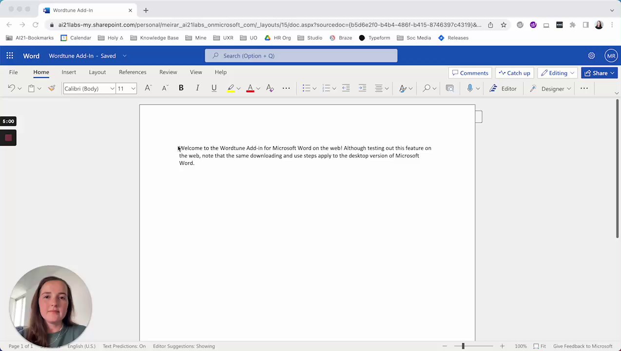Viewport: 621px width, 351px height.
Task: Click the Paste clipboard icon
Action: click(x=31, y=88)
